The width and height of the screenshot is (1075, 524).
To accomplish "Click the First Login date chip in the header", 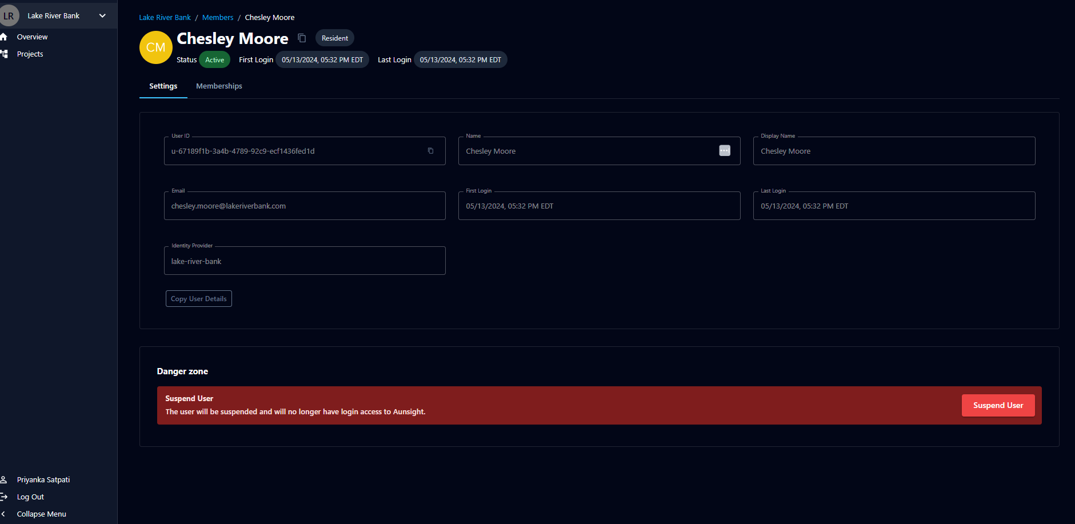I will click(322, 60).
